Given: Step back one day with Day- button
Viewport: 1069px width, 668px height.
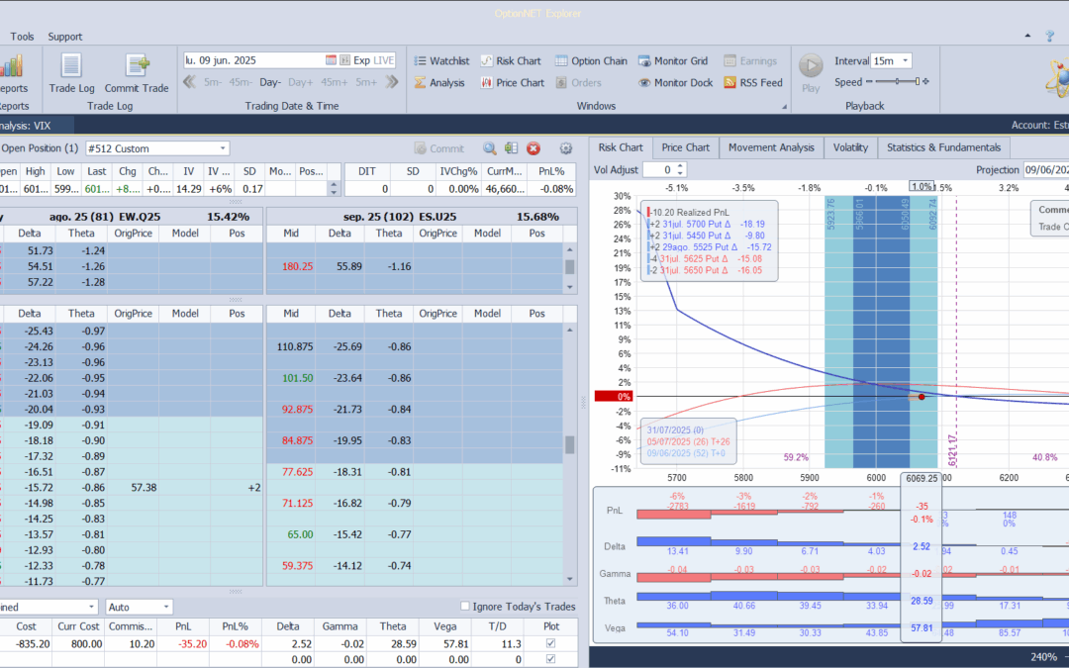Looking at the screenshot, I should (x=270, y=82).
